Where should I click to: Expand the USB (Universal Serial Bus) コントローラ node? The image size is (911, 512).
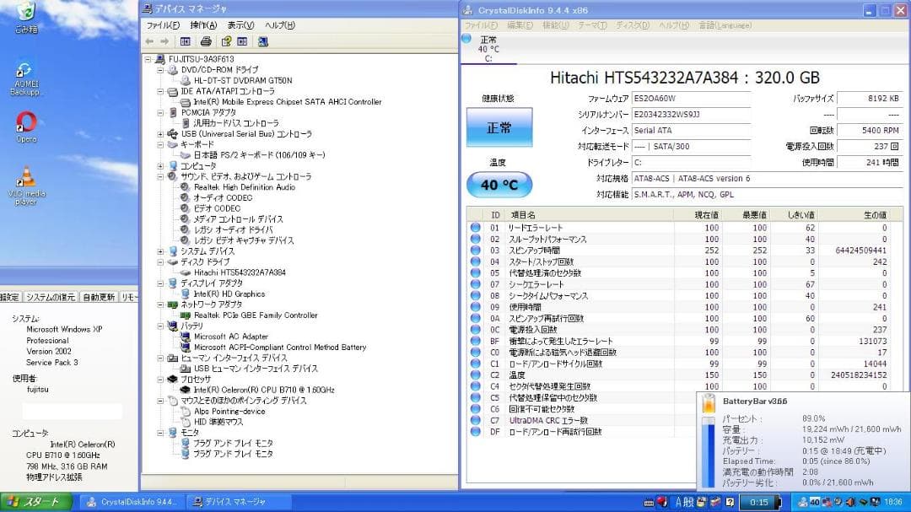click(160, 133)
